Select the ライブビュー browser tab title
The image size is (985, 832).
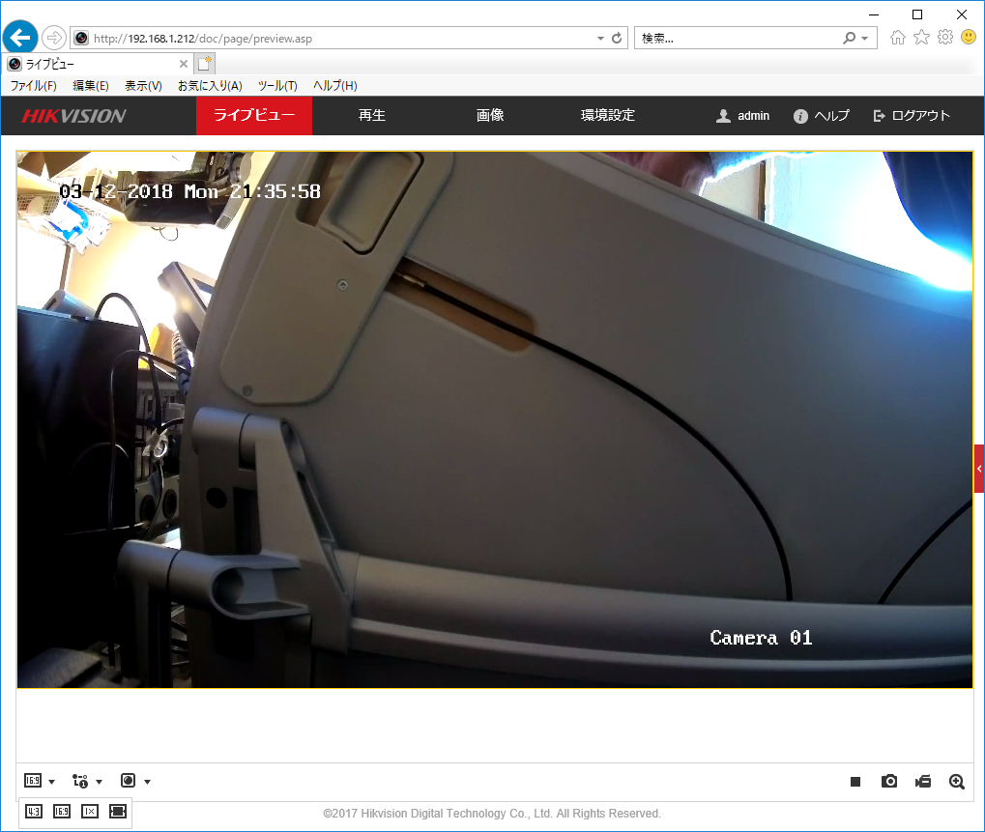pyautogui.click(x=49, y=64)
